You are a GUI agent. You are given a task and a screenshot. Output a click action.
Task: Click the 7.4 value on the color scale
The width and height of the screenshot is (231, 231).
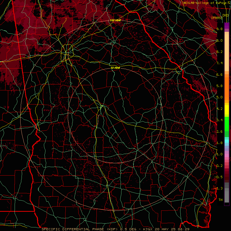(219, 63)
